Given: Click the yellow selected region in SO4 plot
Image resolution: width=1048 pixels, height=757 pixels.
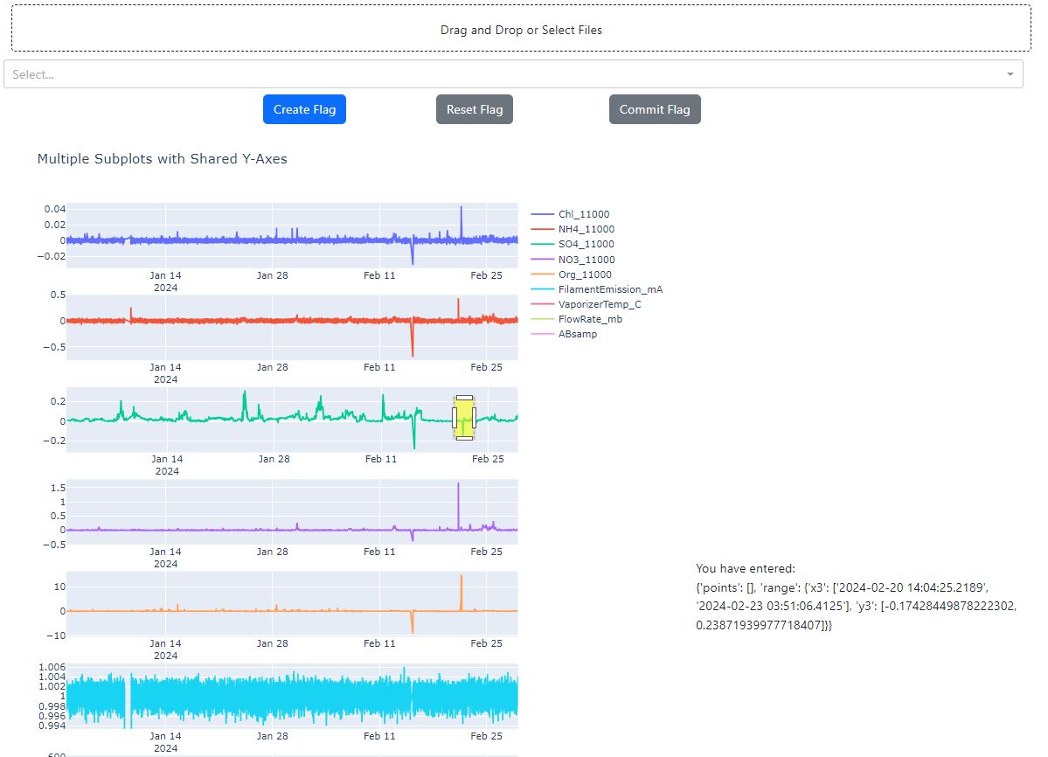Looking at the screenshot, I should 464,411.
